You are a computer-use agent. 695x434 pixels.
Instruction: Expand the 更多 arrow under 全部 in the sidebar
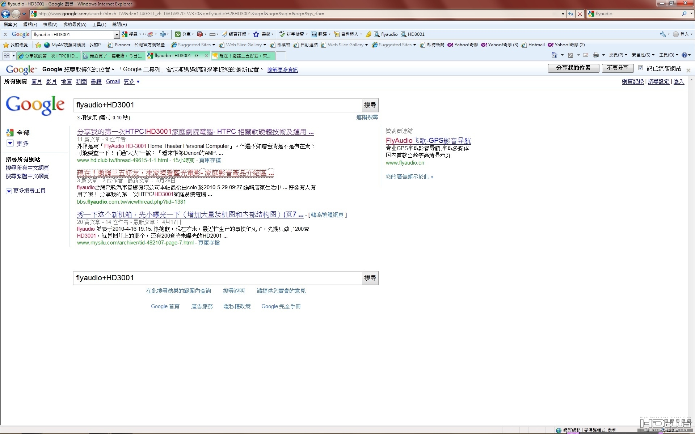pyautogui.click(x=10, y=143)
